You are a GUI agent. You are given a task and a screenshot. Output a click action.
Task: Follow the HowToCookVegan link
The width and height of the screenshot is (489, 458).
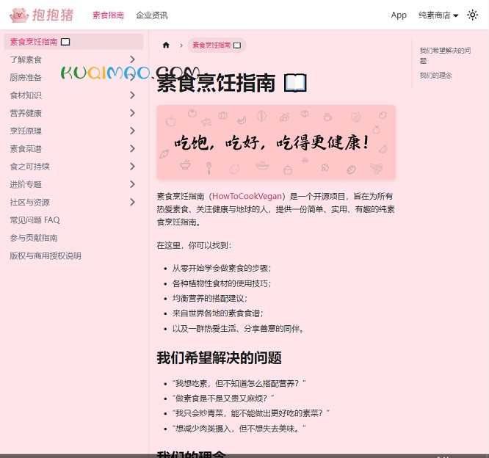[x=247, y=196]
